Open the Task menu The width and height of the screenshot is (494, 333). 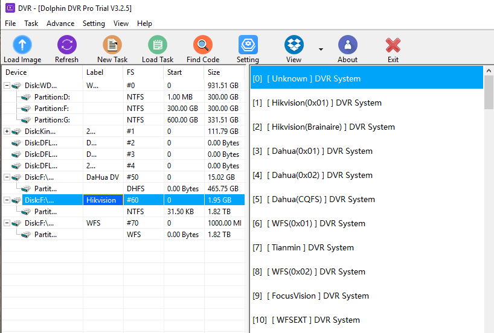[x=31, y=24]
